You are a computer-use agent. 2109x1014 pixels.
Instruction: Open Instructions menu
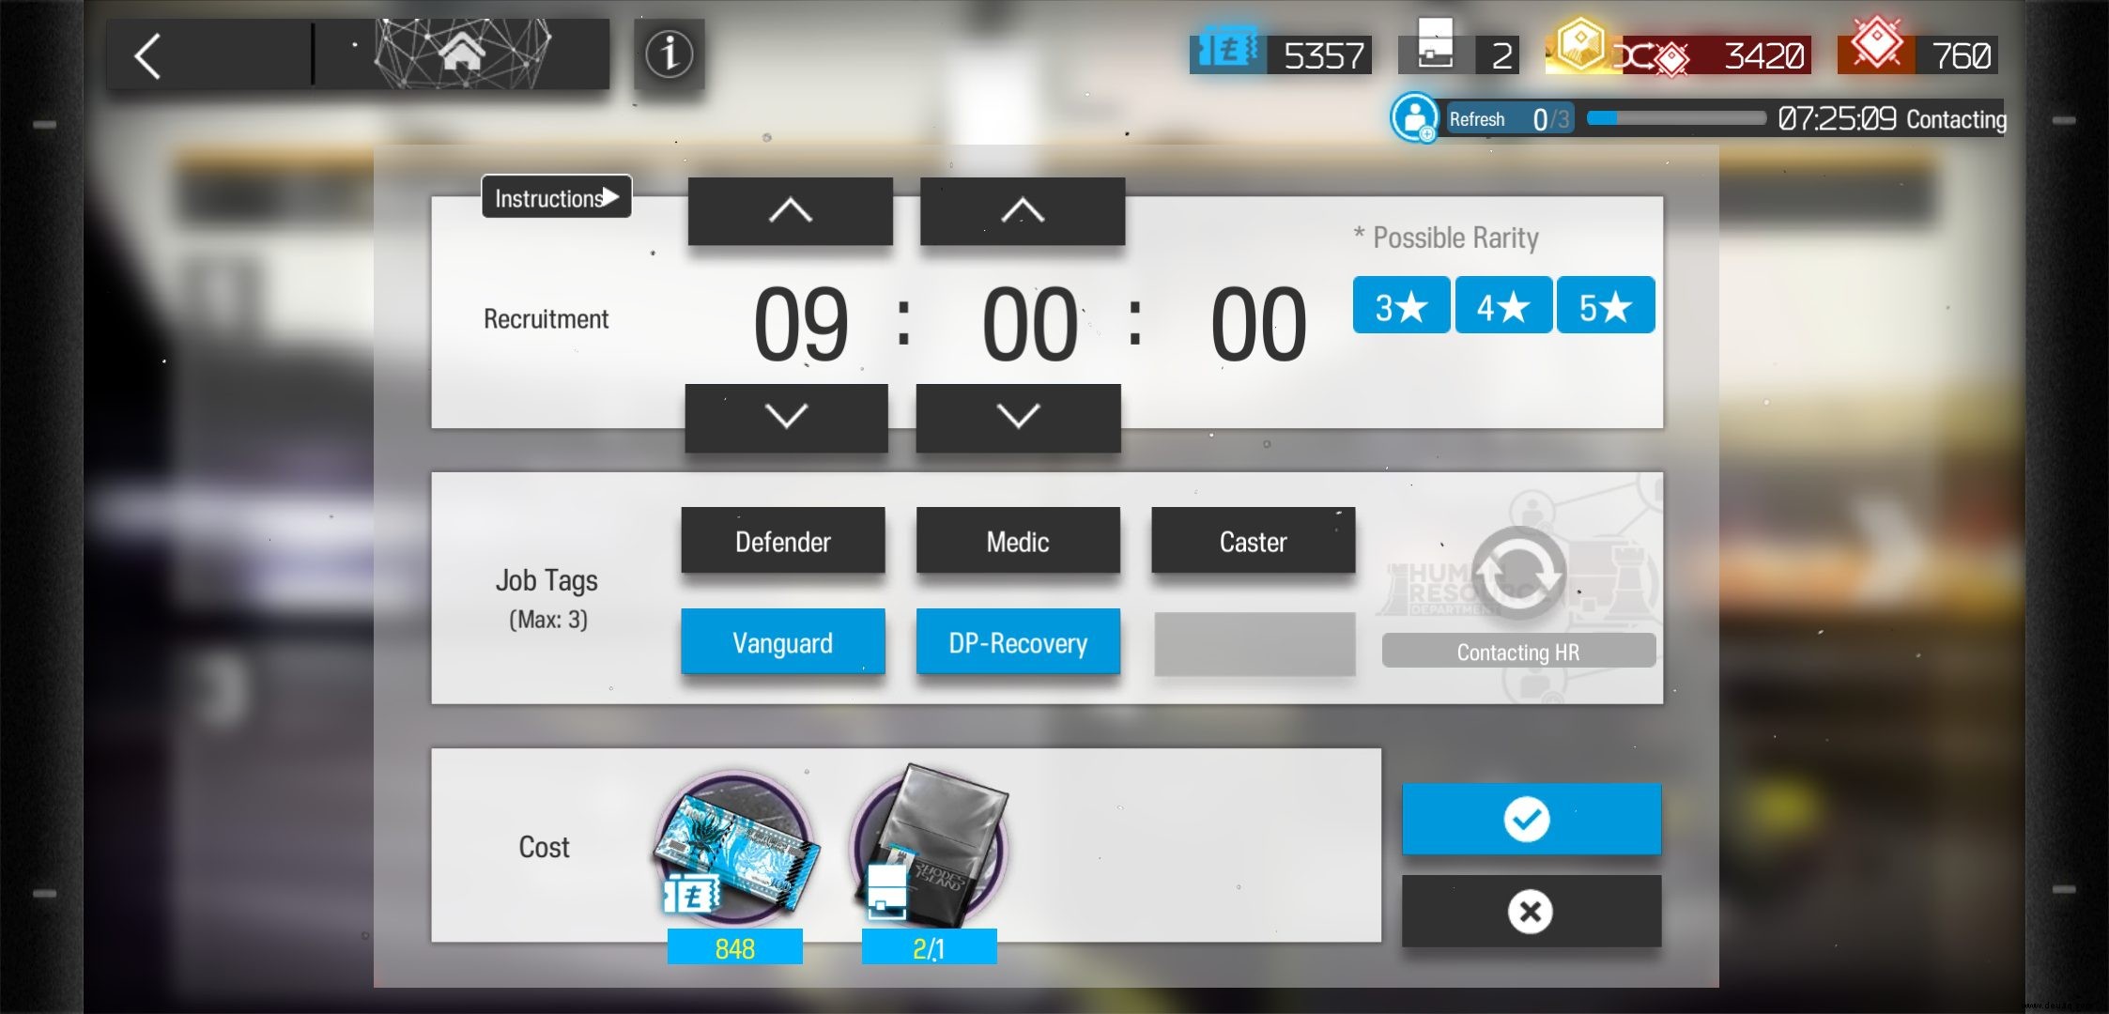[556, 198]
